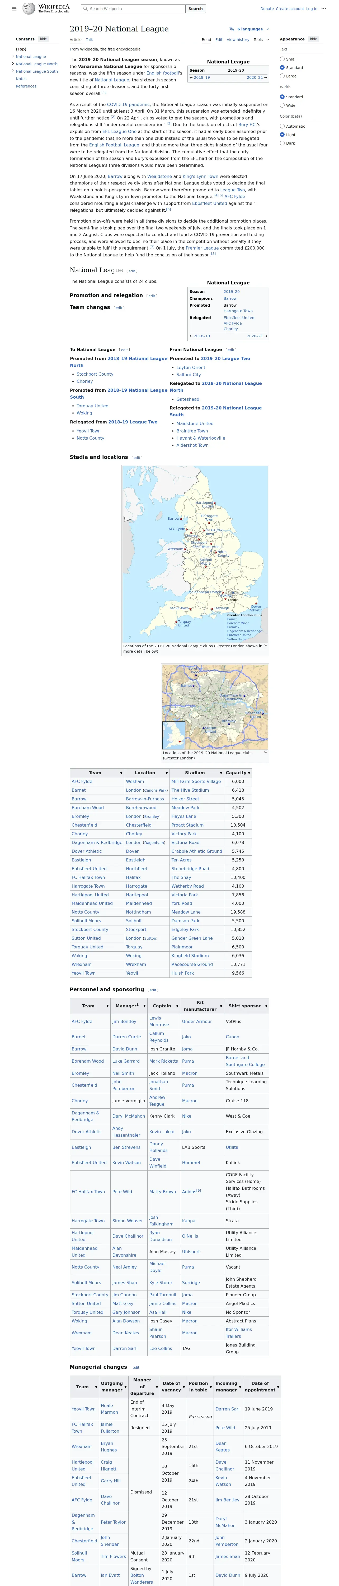Sort personnel table by Shirt sponsor
The width and height of the screenshot is (339, 1586).
point(246,1006)
